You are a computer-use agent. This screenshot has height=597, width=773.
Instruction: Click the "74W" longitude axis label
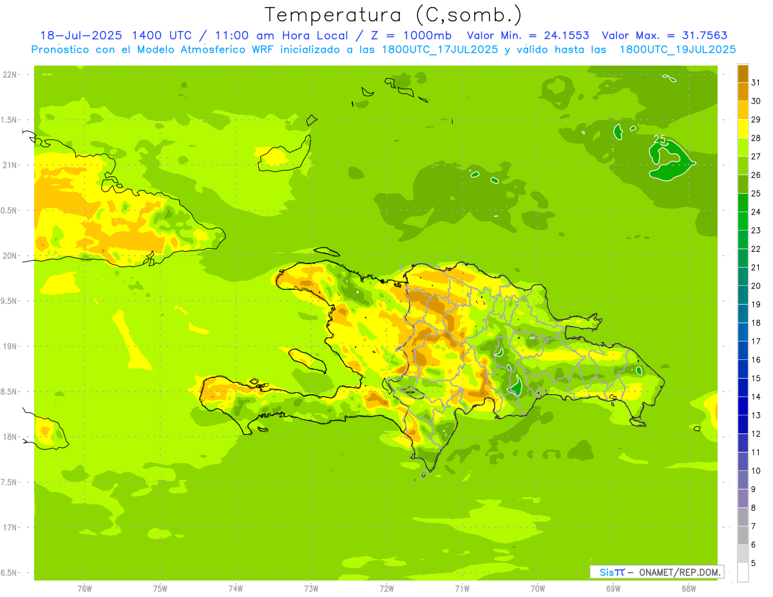click(x=236, y=589)
